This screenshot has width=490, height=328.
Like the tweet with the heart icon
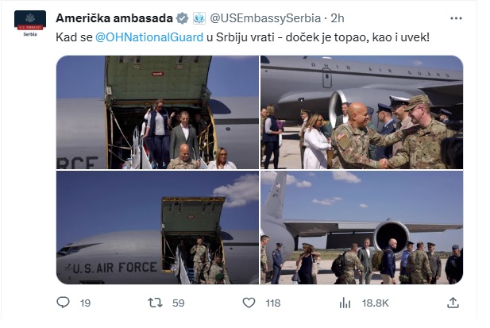click(249, 303)
